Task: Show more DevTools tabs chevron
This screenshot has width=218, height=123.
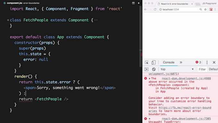Action: click(x=181, y=62)
